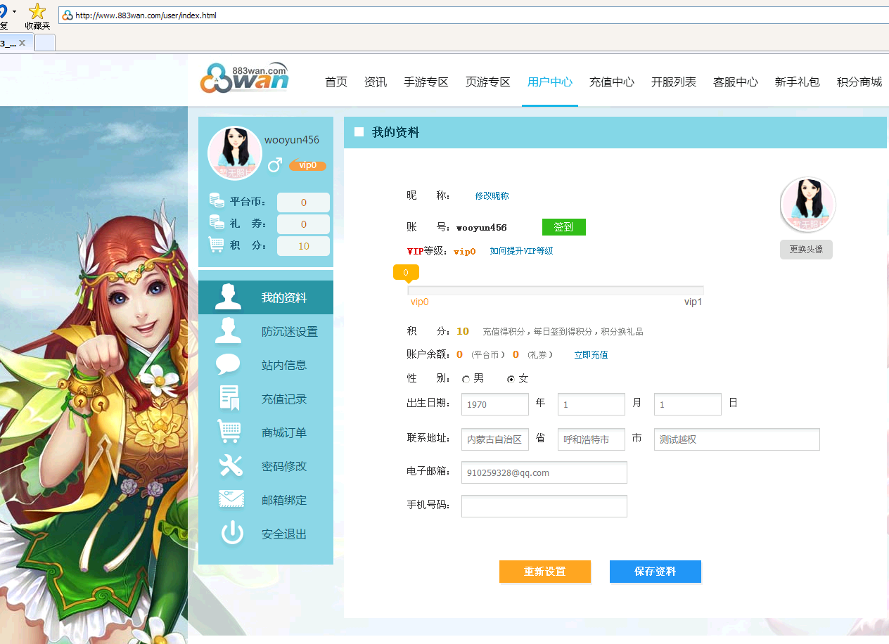Click the 电子邮箱 email input field

(x=544, y=472)
